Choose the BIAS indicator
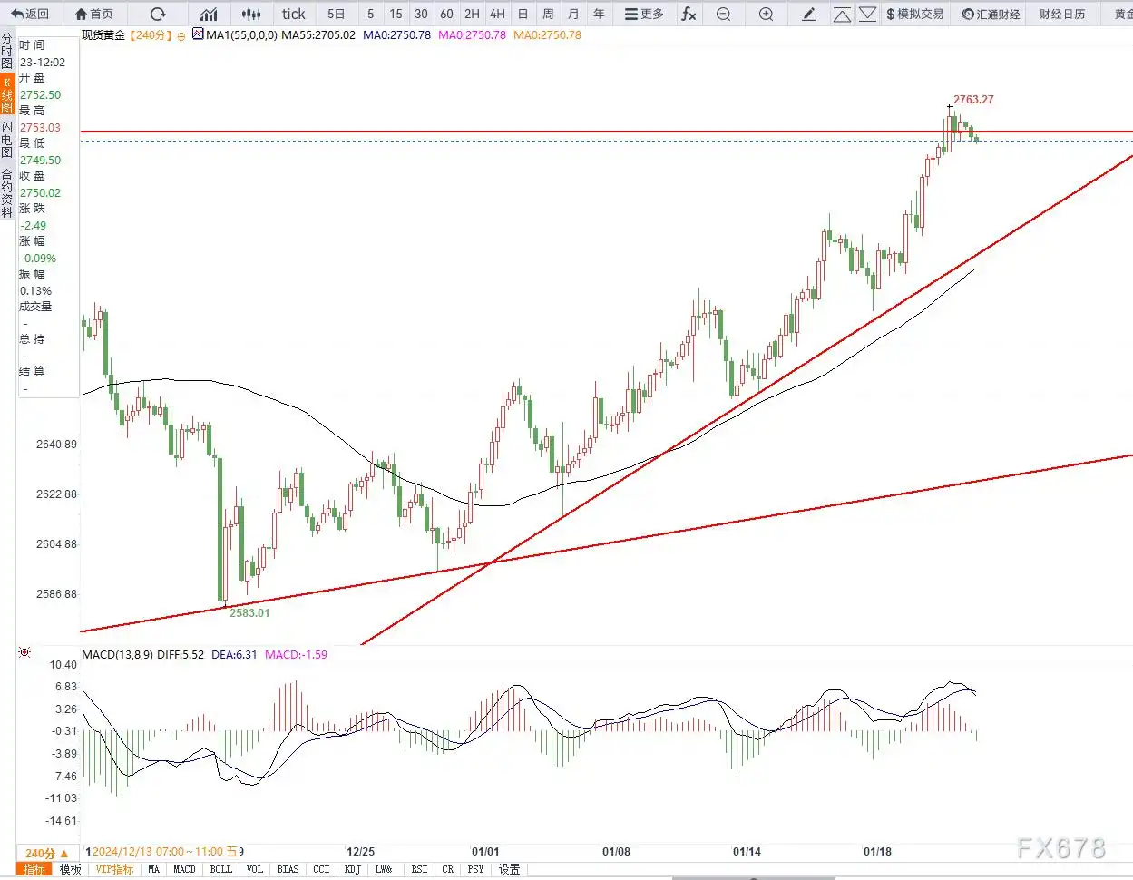This screenshot has width=1133, height=880. (288, 869)
